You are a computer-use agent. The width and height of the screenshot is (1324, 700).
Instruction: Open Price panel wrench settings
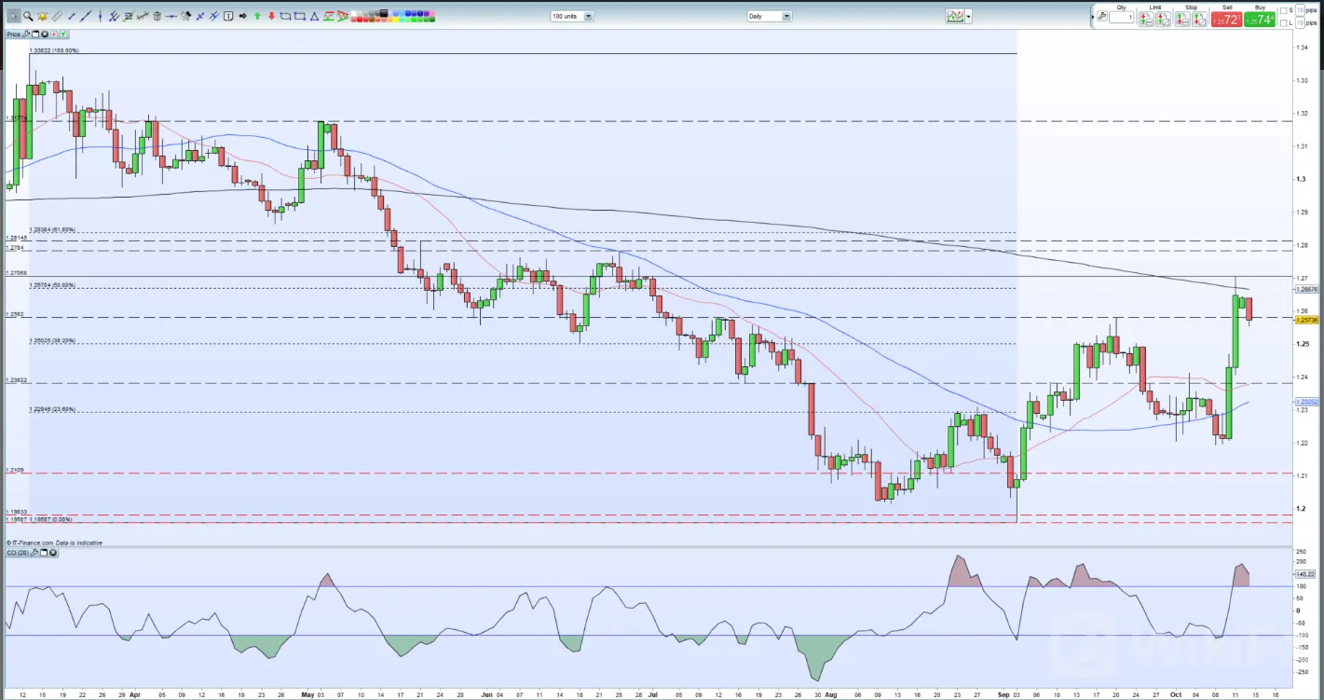(26, 34)
